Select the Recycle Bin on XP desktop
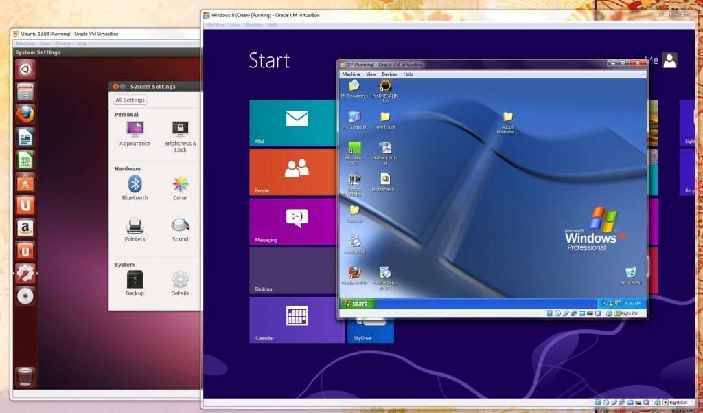This screenshot has height=413, width=703. (x=630, y=276)
